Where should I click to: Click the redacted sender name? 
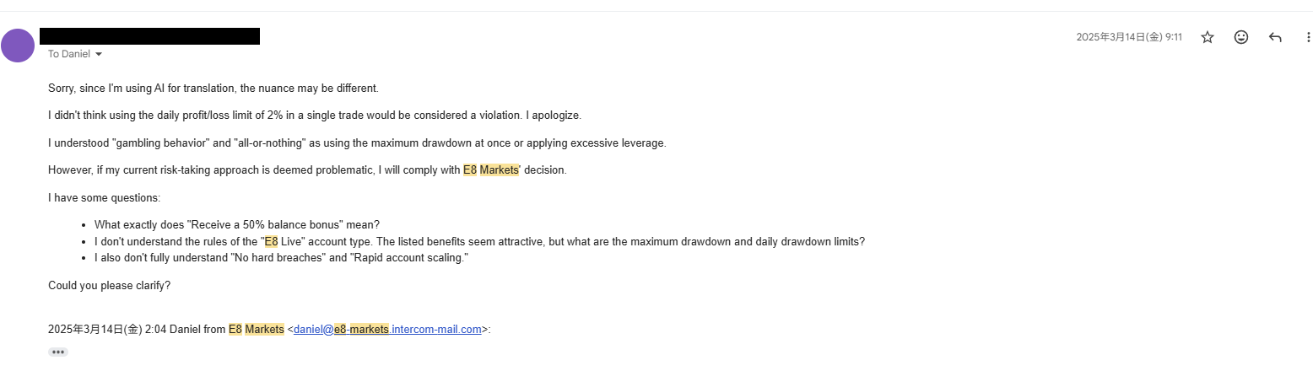[149, 36]
